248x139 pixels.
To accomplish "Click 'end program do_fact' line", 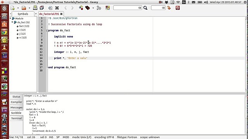I will point(62,67).
